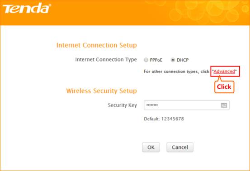The height and width of the screenshot is (171, 250).
Task: Click the masked dots in the Security Key box
Action: pyautogui.click(x=152, y=105)
